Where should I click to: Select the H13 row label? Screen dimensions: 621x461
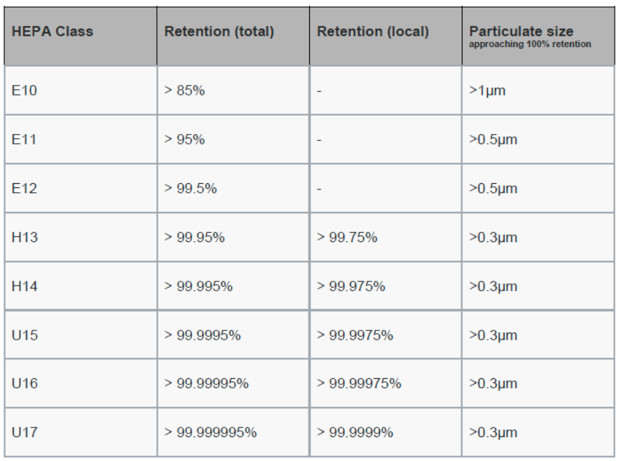(25, 237)
